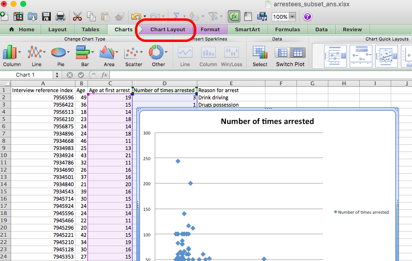The width and height of the screenshot is (412, 261).
Task: Click the chart title 'Number of times arrested'
Action: pos(267,121)
